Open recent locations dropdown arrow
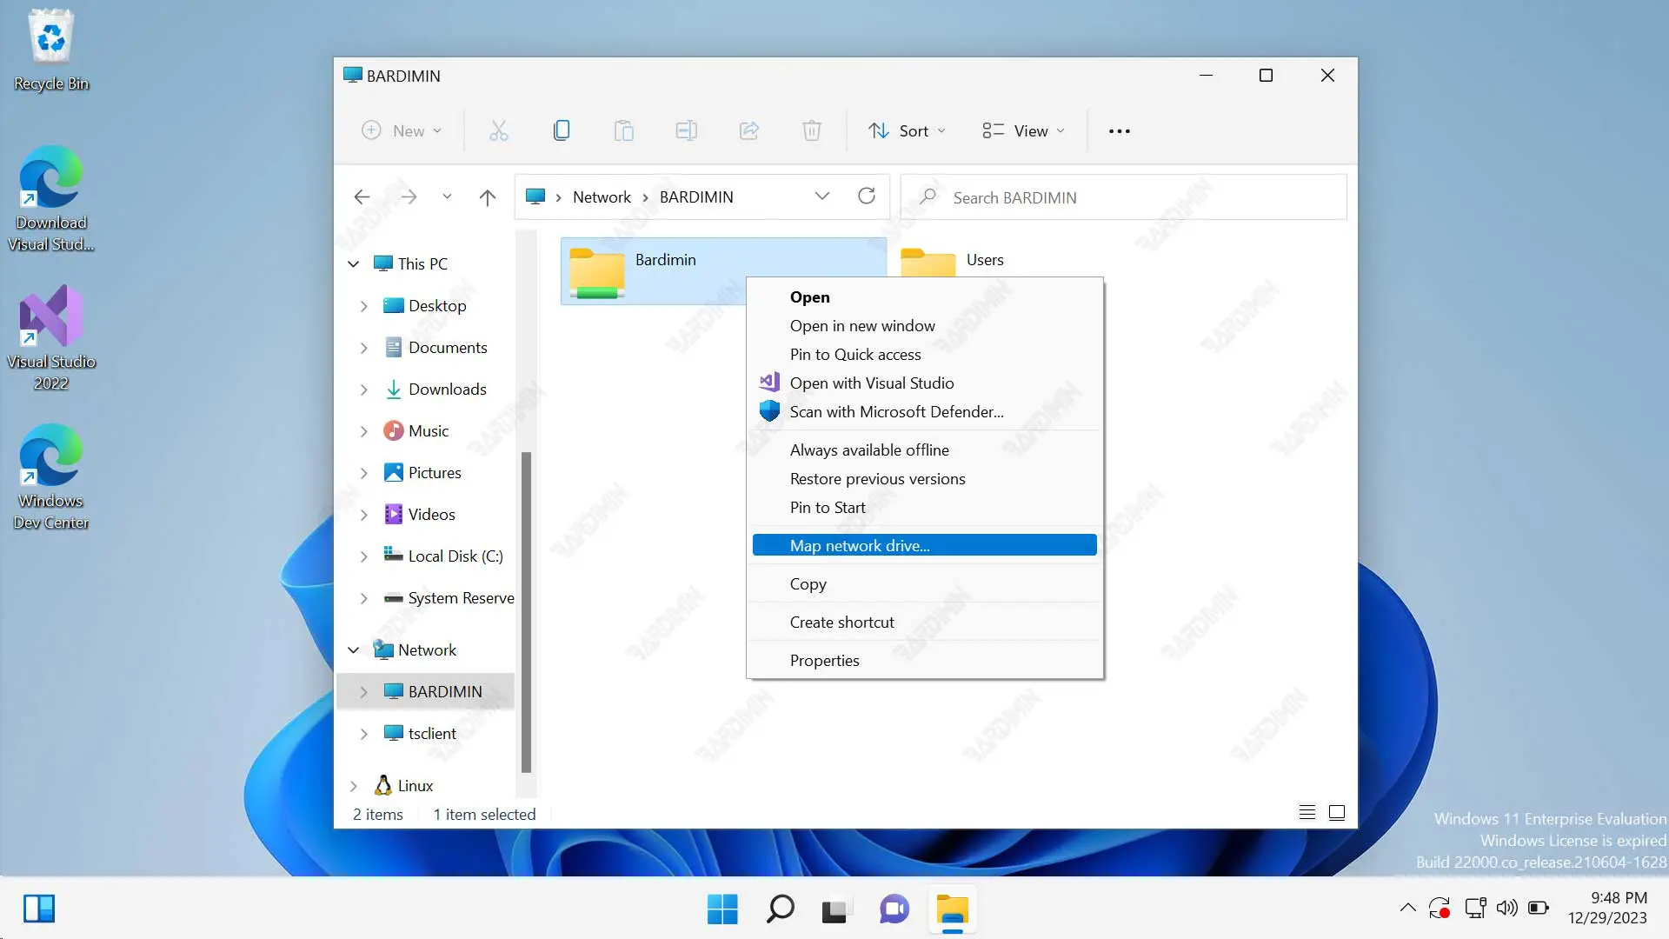The width and height of the screenshot is (1669, 939). click(x=447, y=197)
